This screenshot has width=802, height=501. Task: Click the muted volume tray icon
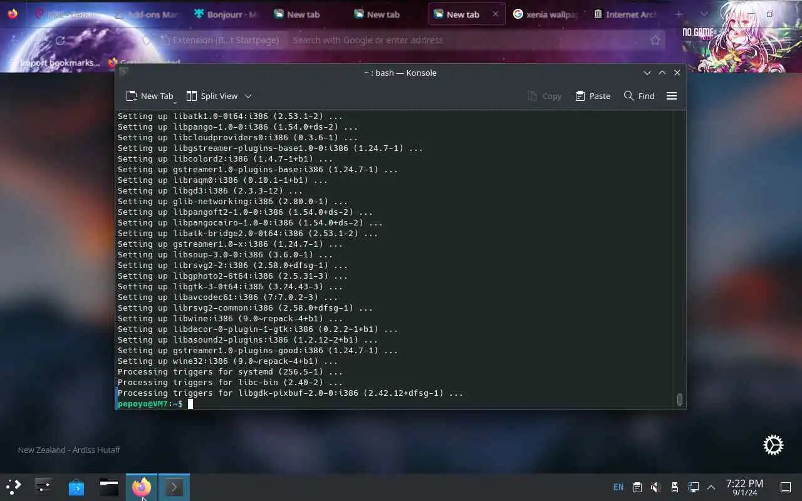click(x=655, y=487)
